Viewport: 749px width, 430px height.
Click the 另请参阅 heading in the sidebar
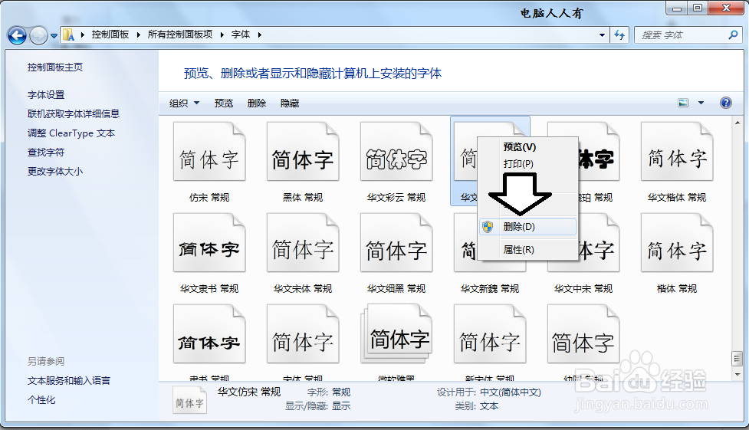click(x=46, y=361)
